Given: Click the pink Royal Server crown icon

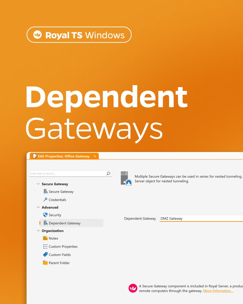Looking at the screenshot, I should point(133,288).
